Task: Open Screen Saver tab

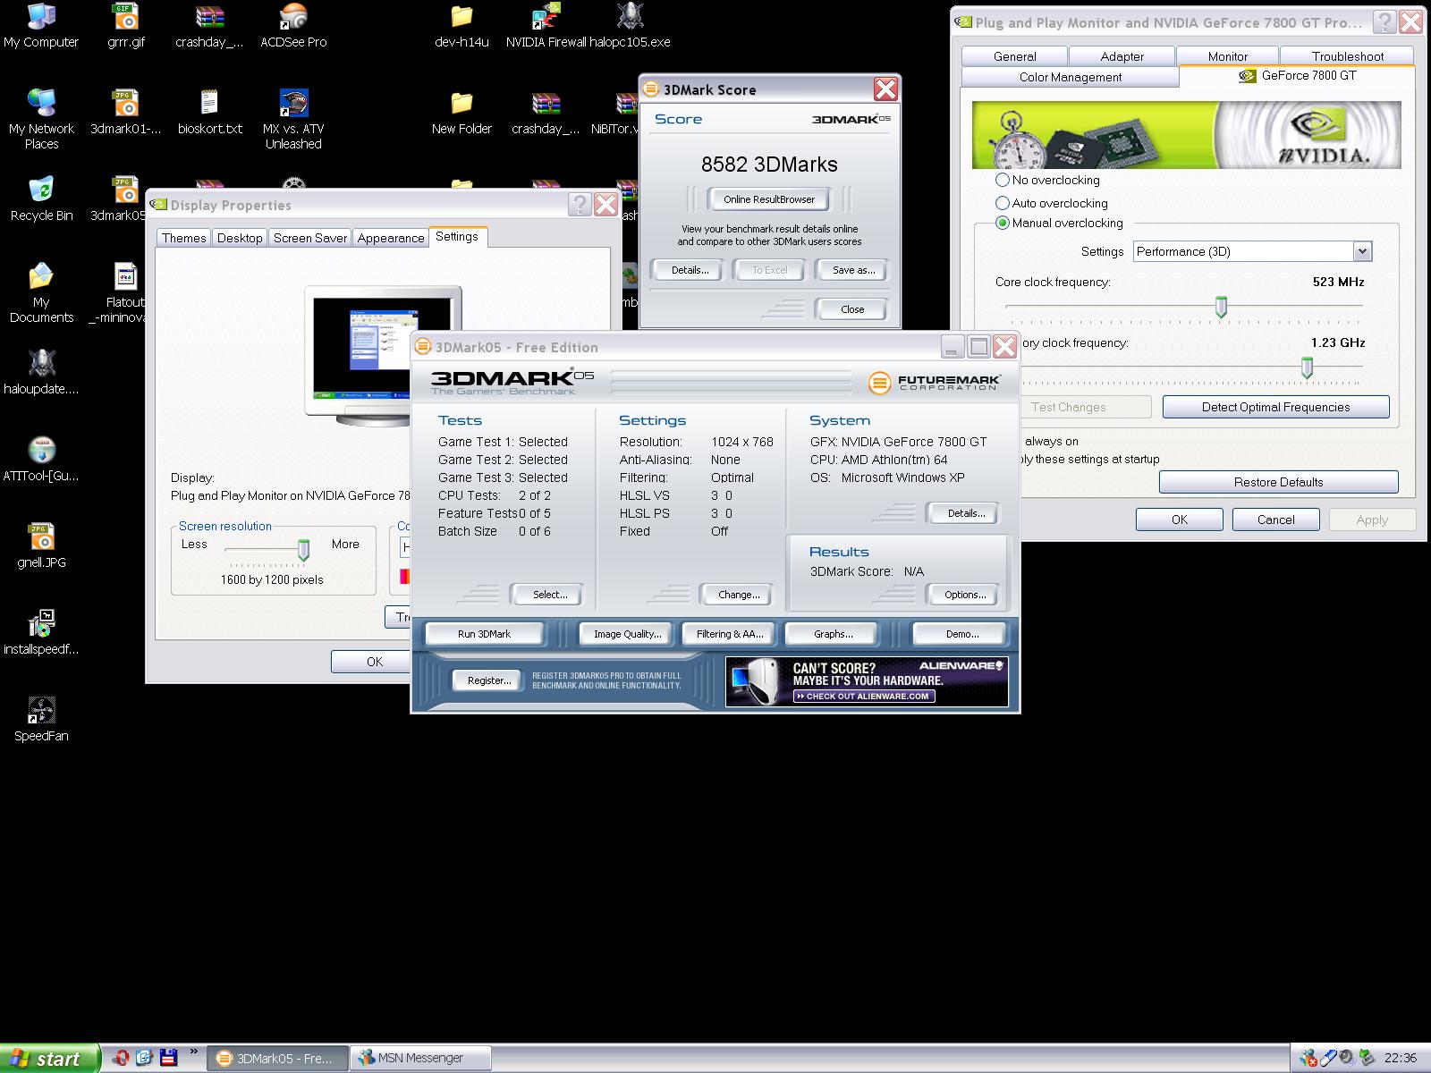Action: coord(310,238)
